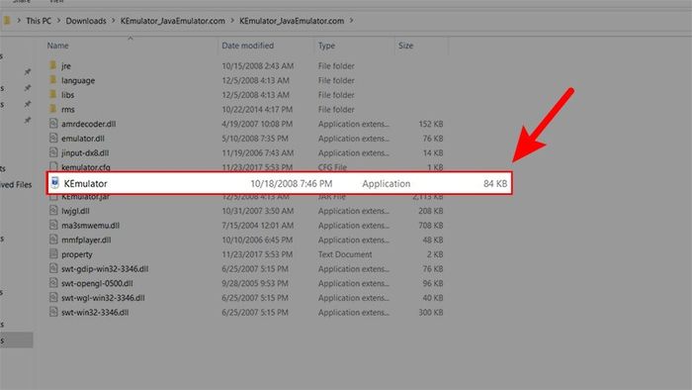
Task: Expand the chevron after Downloads breadcrumb
Action: (114, 21)
